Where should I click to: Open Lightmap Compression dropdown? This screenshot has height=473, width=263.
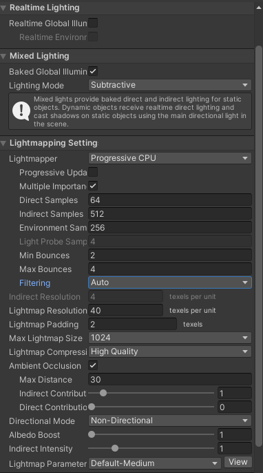coord(170,351)
